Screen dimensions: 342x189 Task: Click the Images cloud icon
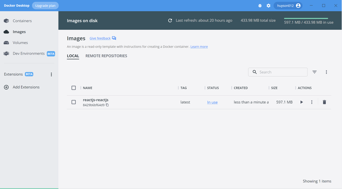point(6,32)
